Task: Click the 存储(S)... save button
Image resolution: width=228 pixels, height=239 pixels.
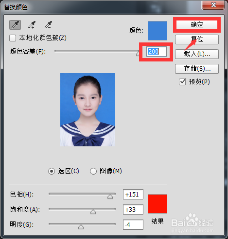Action: [x=197, y=69]
